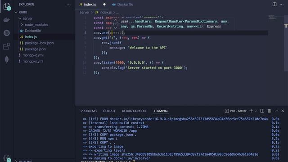Show previous signature overload arrow
This screenshot has height=162, width=288.
click(115, 20)
